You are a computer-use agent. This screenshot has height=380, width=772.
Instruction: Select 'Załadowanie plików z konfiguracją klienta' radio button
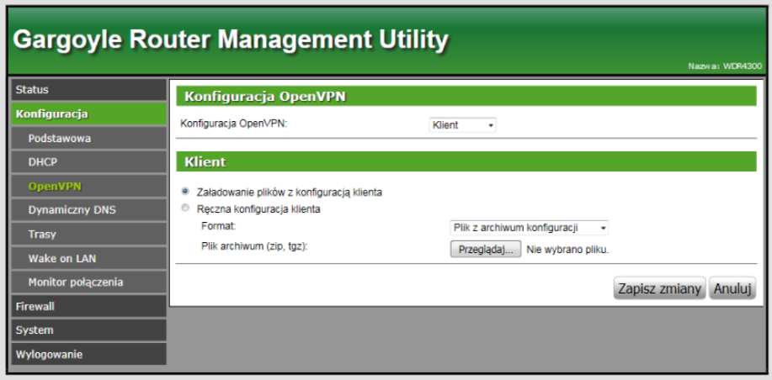coord(185,192)
